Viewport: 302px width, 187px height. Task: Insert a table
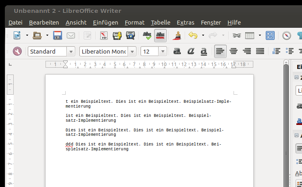[250, 35]
